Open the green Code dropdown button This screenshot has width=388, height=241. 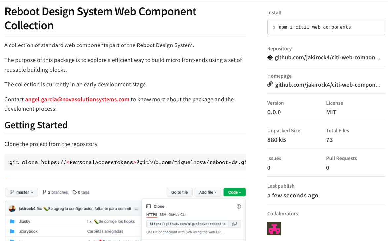coord(234,192)
